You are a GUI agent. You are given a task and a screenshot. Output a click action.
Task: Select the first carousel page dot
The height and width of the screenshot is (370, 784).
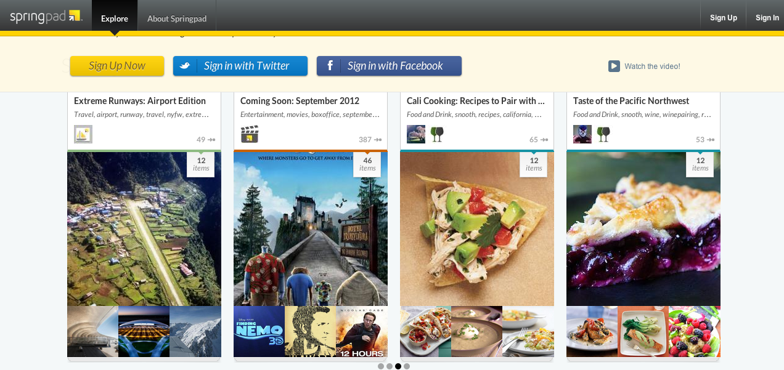(x=381, y=366)
